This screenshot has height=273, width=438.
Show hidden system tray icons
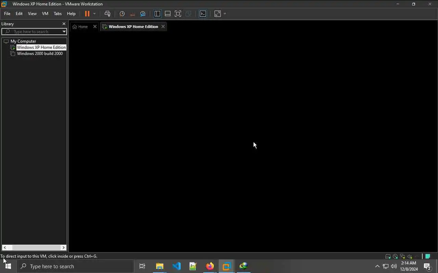click(x=377, y=266)
